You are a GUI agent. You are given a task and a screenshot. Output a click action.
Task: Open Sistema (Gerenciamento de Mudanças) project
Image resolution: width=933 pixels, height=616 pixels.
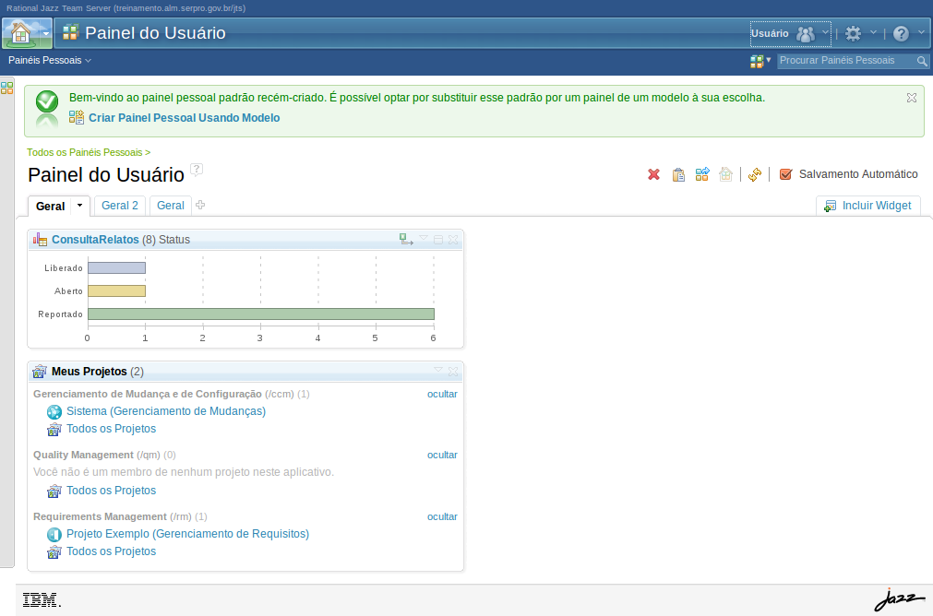point(166,411)
